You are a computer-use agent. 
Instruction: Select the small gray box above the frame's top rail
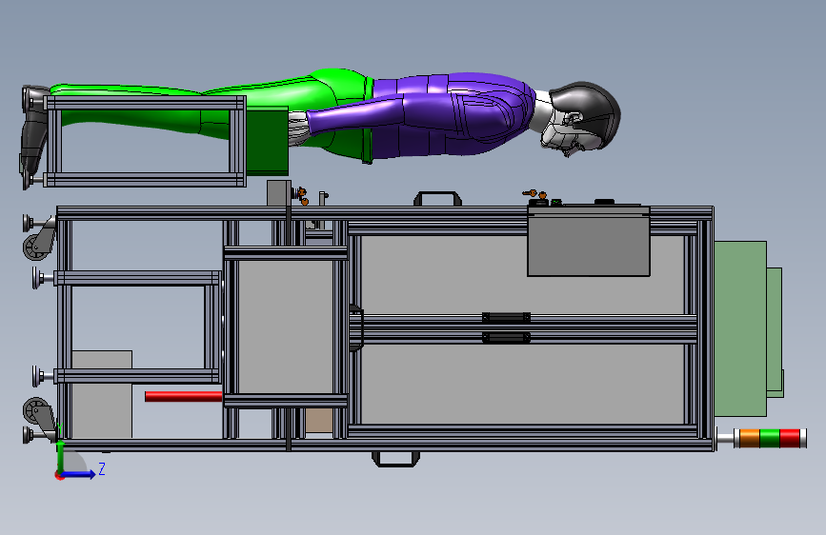[279, 193]
